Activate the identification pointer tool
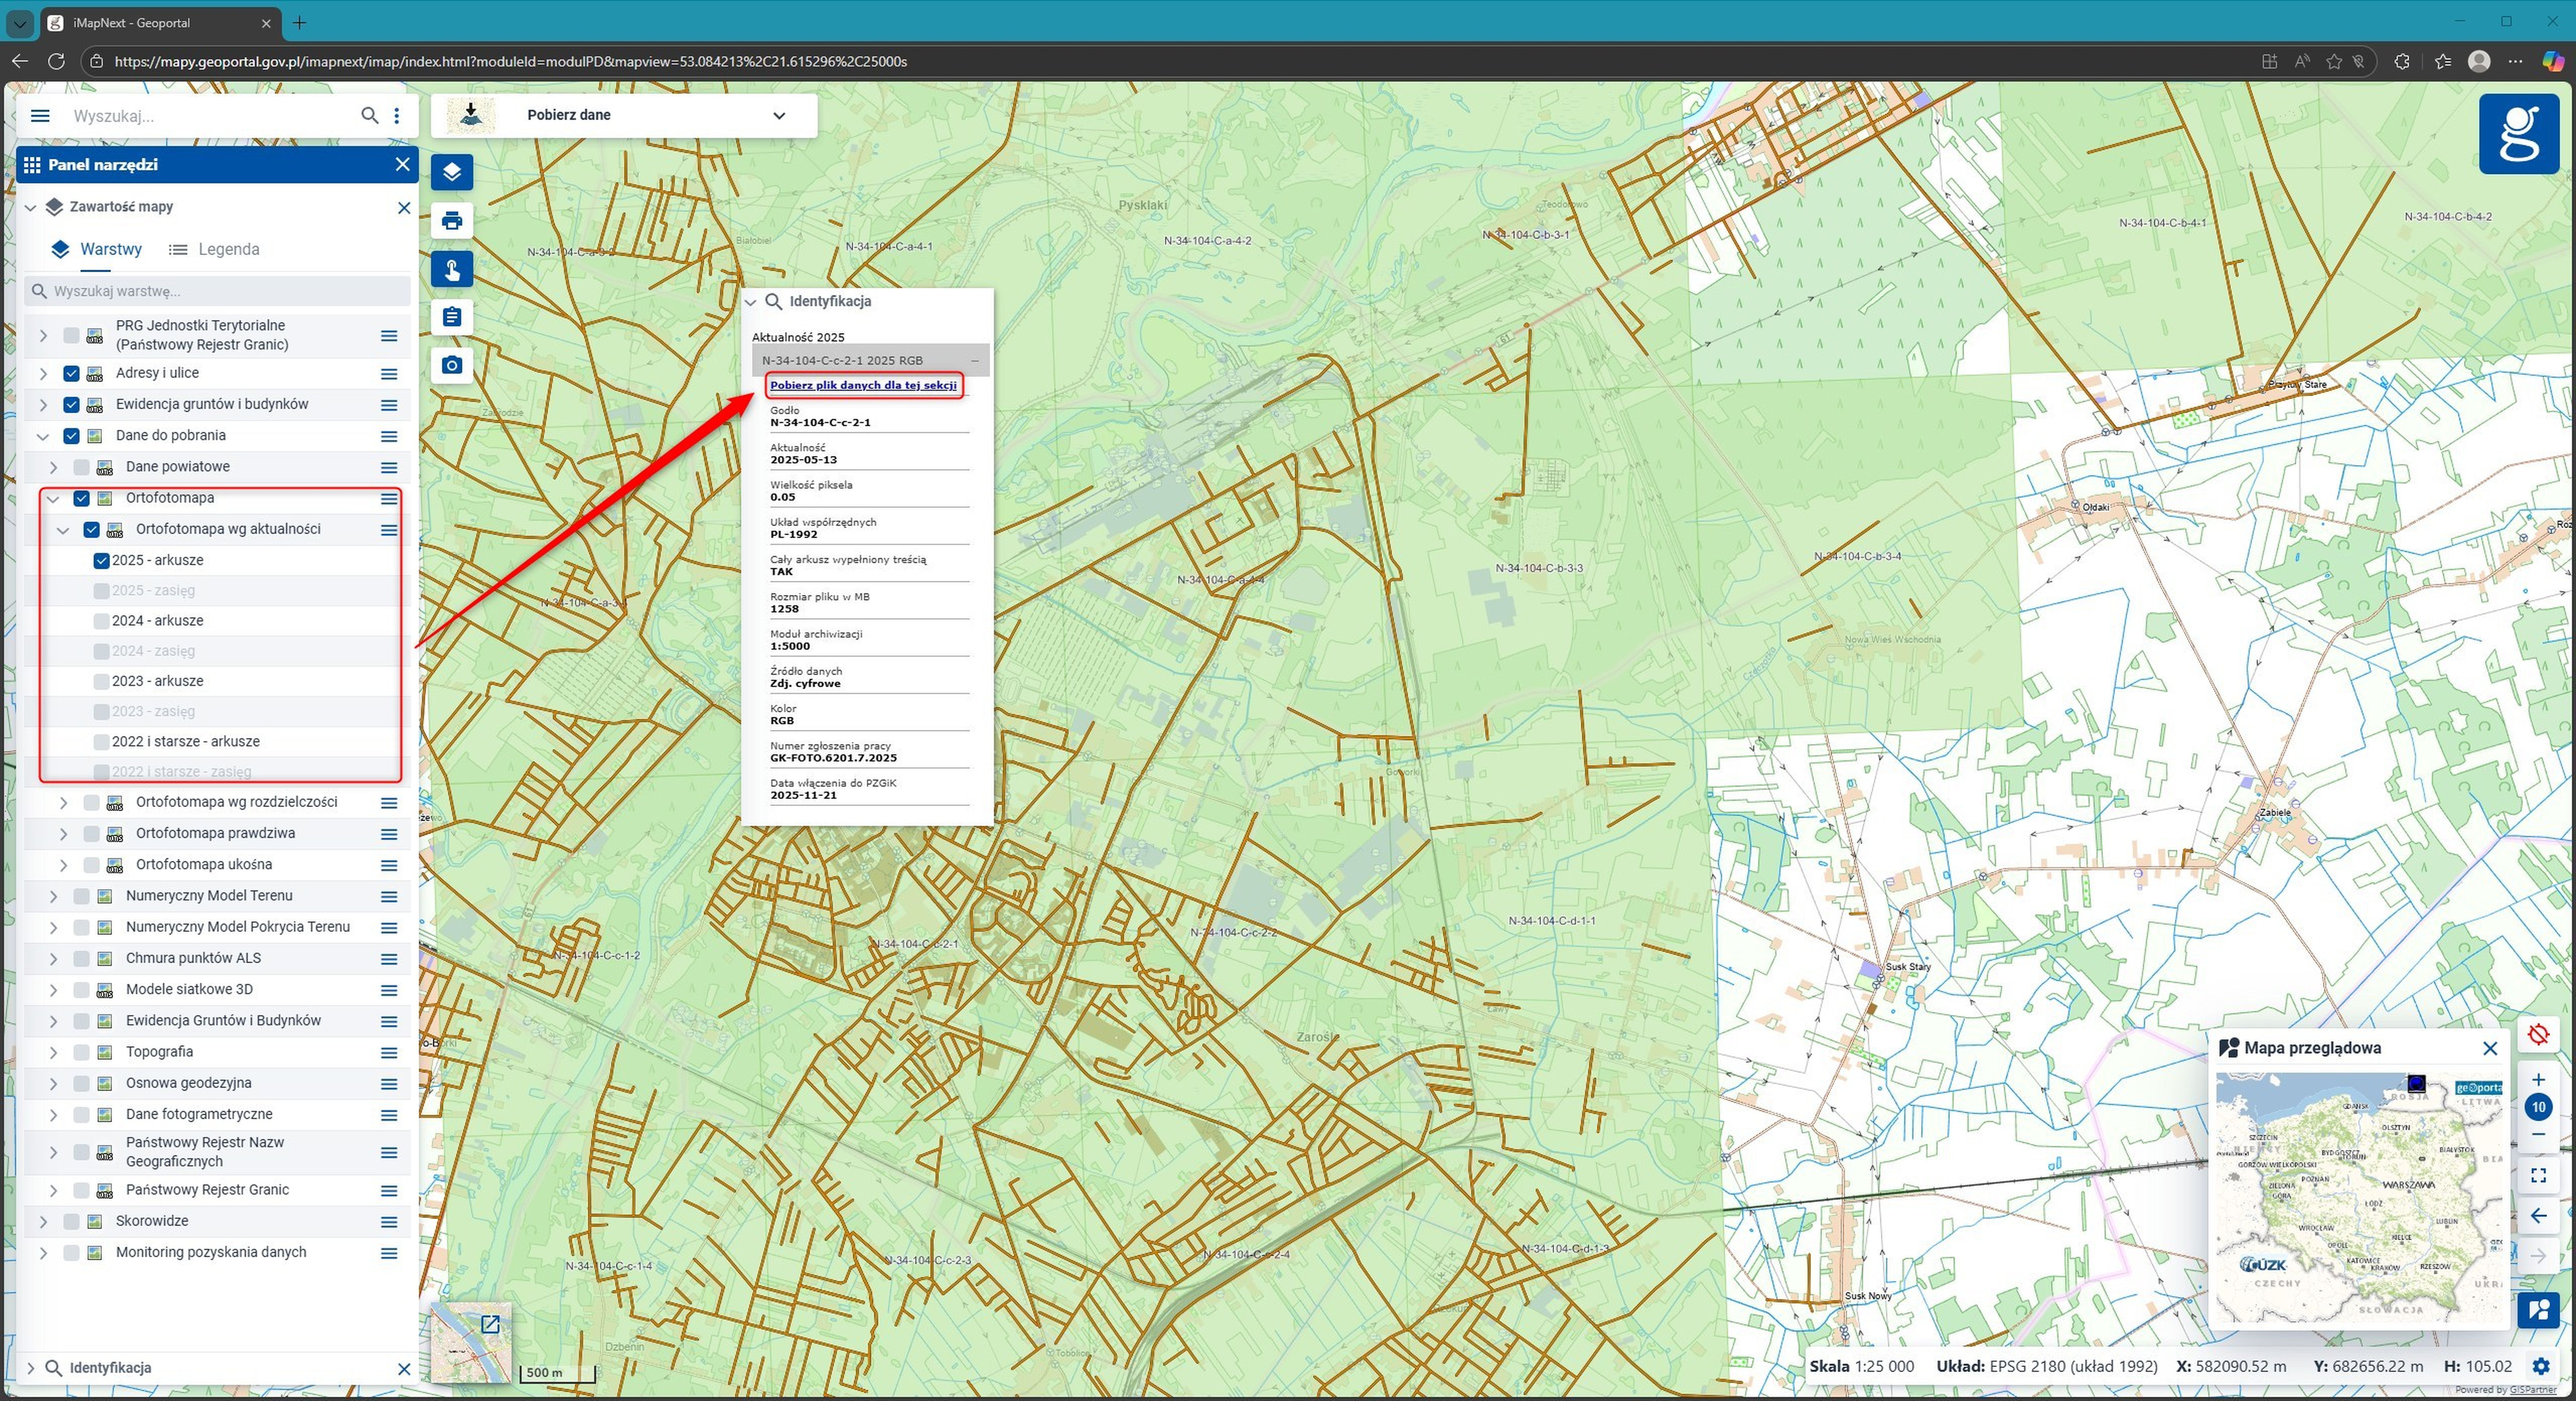Screen dimensions: 2576x1401 tap(452, 269)
